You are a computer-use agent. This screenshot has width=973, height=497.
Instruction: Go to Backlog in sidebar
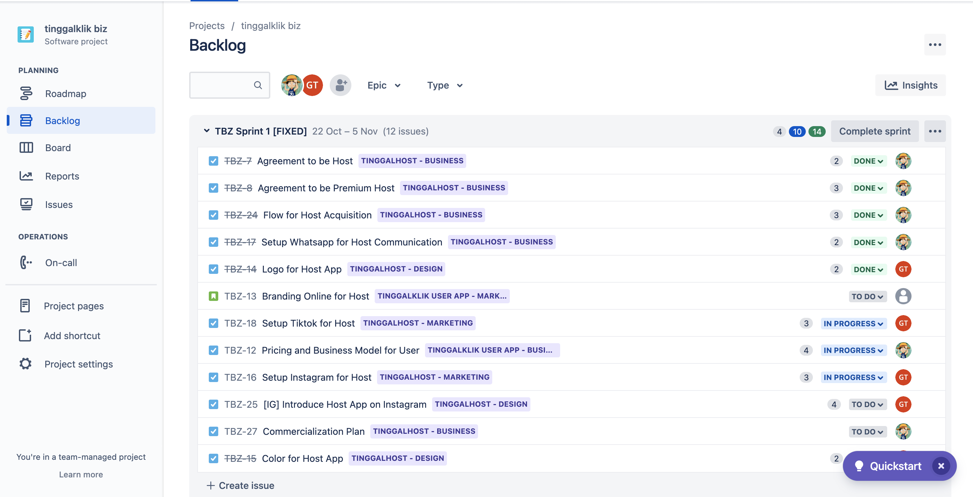[x=81, y=120]
